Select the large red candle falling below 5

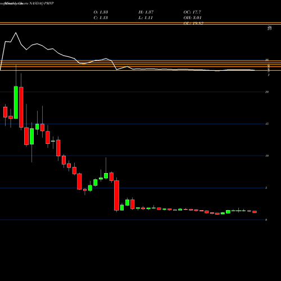coord(117,196)
